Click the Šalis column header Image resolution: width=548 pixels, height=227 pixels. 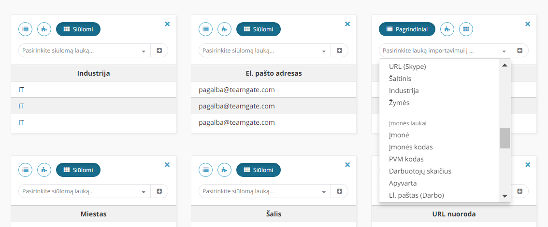[x=274, y=214]
